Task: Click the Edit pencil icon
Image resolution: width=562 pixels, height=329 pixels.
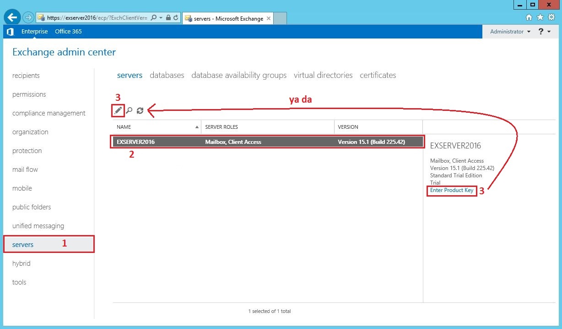Action: tap(118, 110)
